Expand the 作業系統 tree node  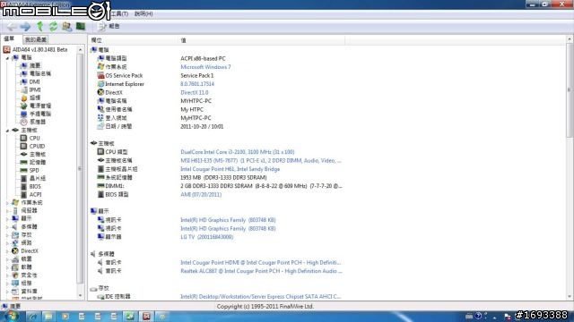(7, 203)
